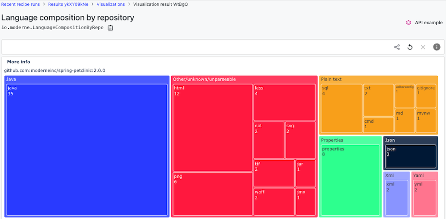Select the editorconfig treemap tile

[405, 96]
